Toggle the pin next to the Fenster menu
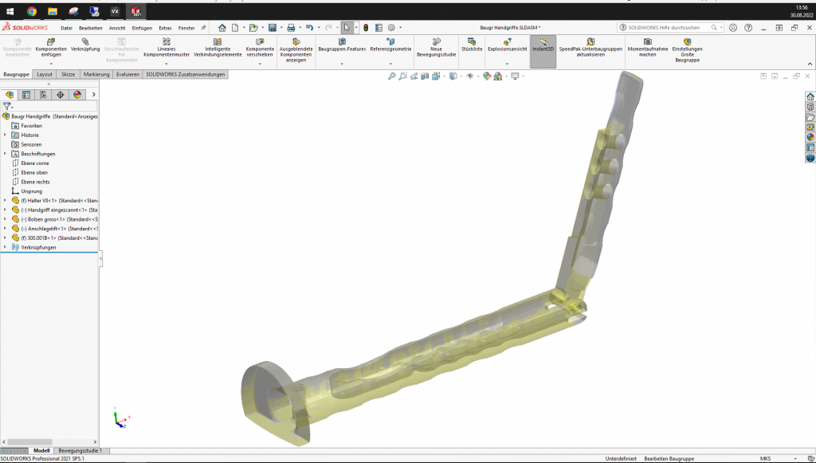The height and width of the screenshot is (463, 816). [203, 27]
